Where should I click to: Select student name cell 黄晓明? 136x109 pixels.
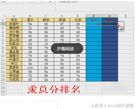tap(14, 28)
